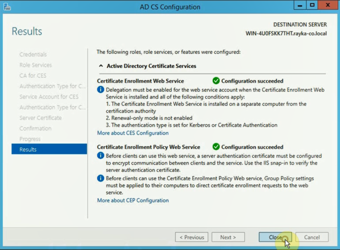Click the DESTINATION SERVER label
Screen dimensions: 340x250
pyautogui.click(x=300, y=25)
